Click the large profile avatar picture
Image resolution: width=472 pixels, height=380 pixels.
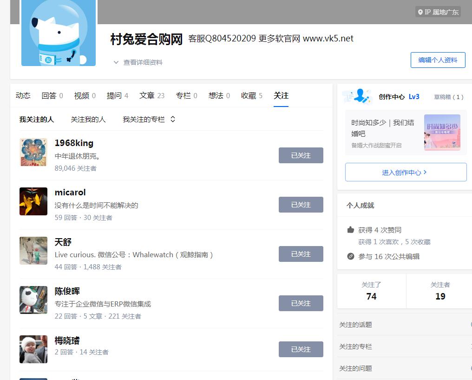59,33
